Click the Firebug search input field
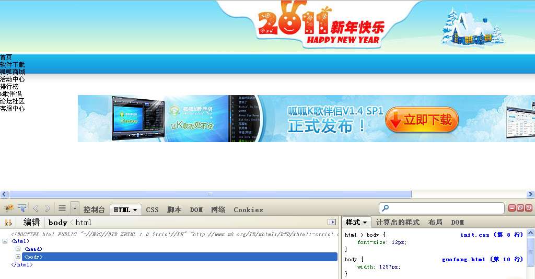 tap(444, 208)
